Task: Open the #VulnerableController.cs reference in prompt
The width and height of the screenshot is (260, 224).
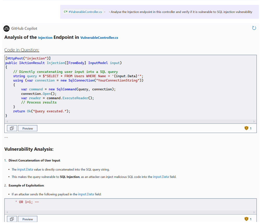Action: 85,12
